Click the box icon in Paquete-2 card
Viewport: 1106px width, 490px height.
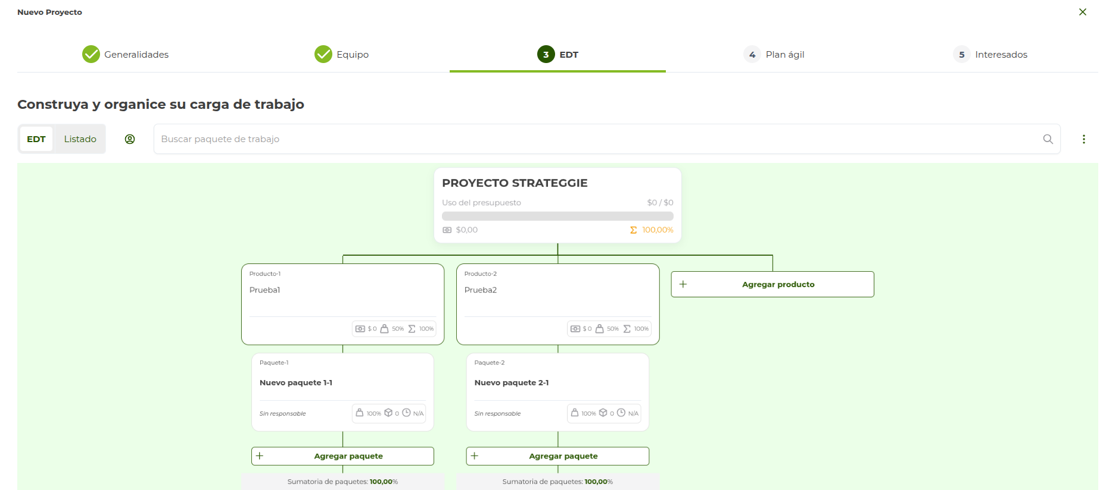(x=603, y=413)
